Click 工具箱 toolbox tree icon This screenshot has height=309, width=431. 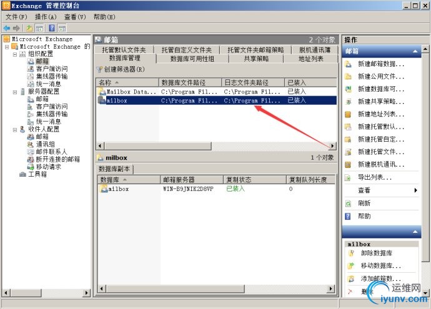pyautogui.click(x=23, y=174)
